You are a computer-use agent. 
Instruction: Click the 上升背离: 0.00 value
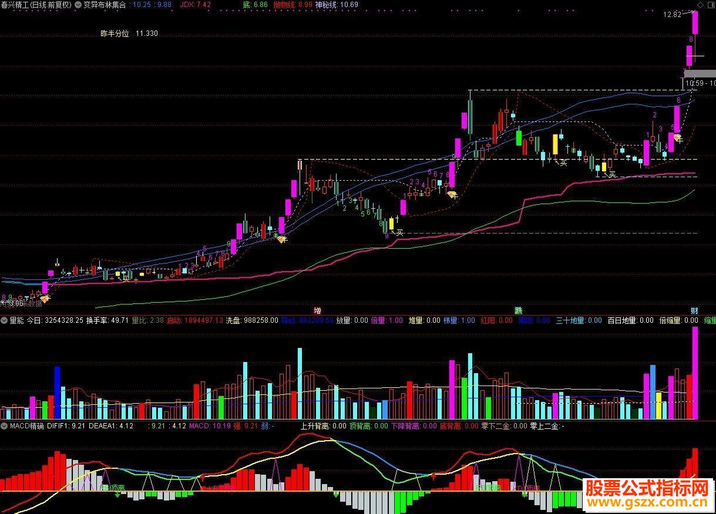coord(323,426)
